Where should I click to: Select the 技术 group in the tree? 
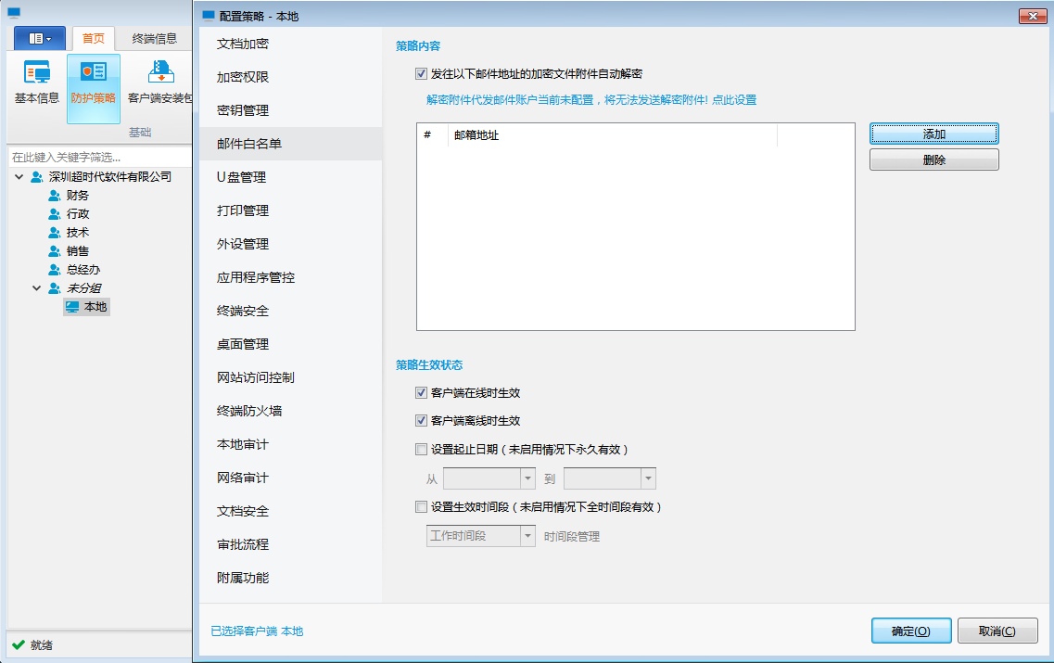[78, 233]
